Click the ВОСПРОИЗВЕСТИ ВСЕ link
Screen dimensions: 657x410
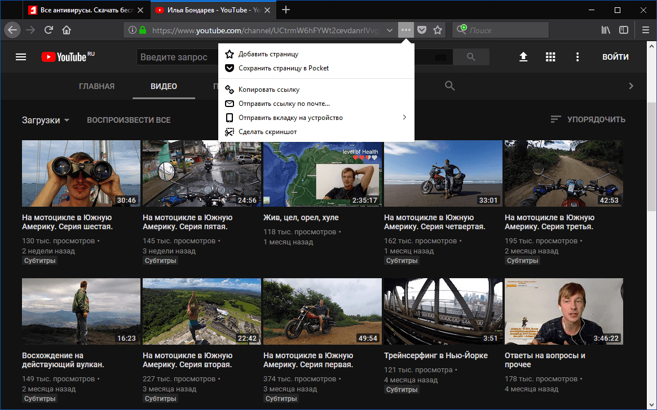pos(129,119)
